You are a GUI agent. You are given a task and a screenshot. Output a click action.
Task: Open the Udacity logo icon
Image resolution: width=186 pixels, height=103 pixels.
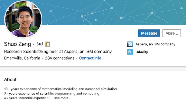[x=130, y=52]
